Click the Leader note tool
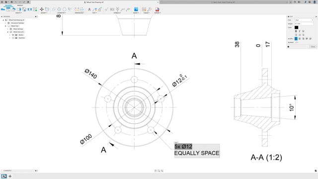 (x=94, y=9)
